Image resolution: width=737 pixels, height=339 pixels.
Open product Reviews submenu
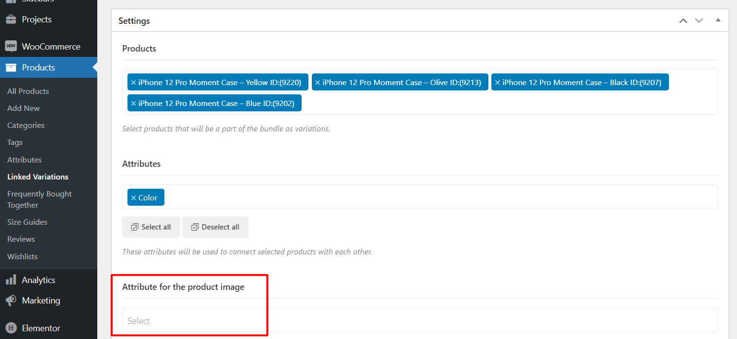tap(21, 239)
